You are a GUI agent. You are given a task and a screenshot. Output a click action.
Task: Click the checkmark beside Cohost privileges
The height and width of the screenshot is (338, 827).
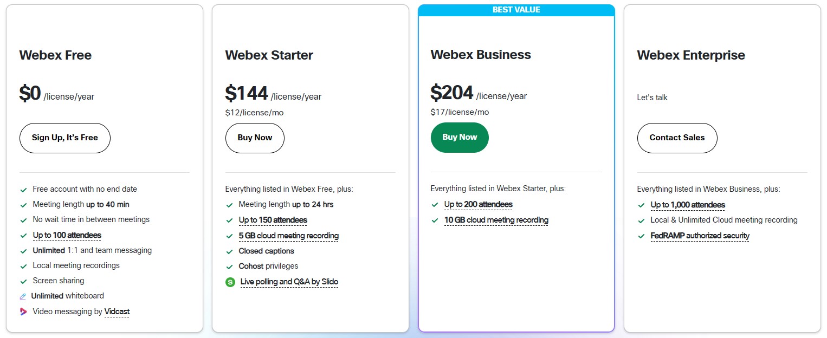[x=229, y=266]
